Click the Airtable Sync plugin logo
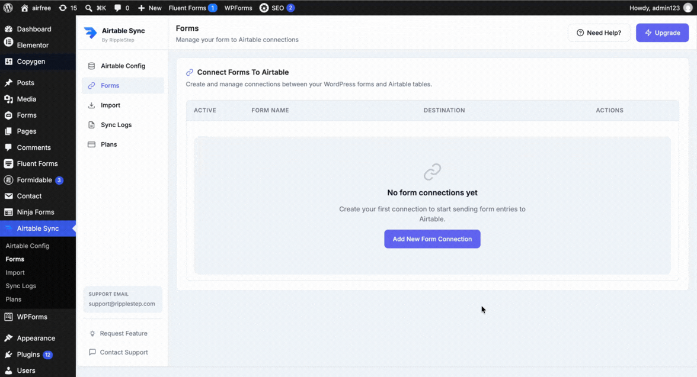 (90, 33)
